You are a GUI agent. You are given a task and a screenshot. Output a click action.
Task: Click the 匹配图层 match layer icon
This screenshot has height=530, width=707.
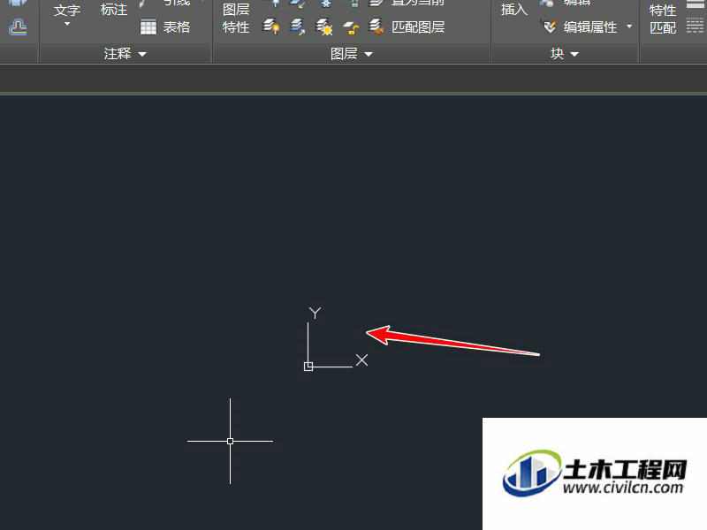coord(376,27)
